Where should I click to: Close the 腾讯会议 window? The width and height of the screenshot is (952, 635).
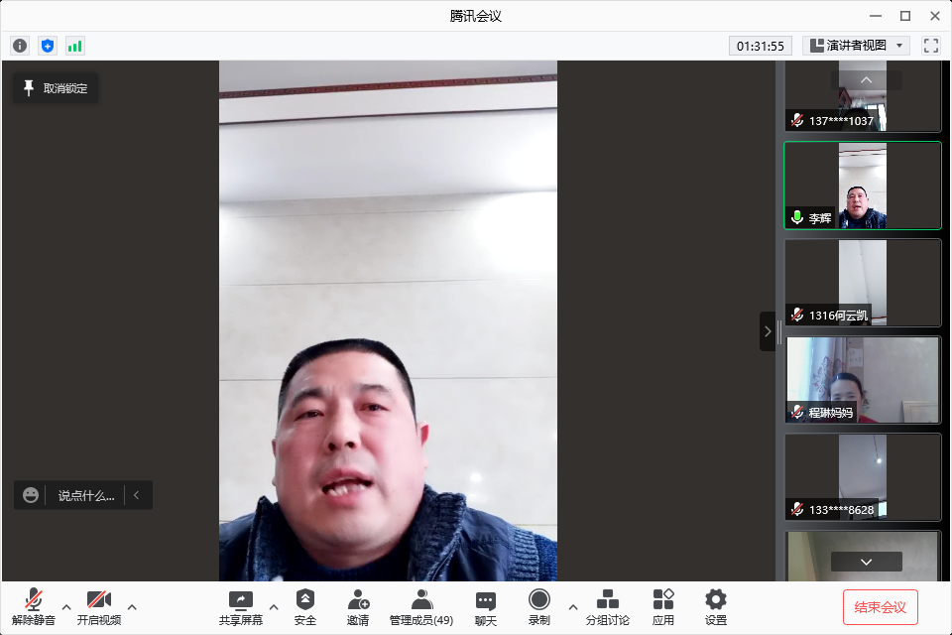[935, 16]
